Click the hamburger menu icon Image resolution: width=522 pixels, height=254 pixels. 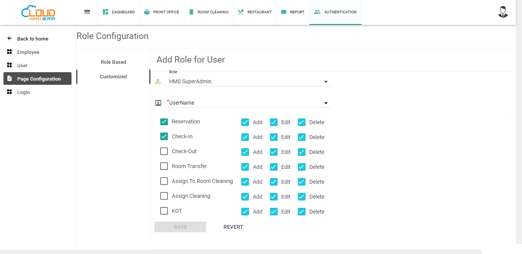click(87, 12)
